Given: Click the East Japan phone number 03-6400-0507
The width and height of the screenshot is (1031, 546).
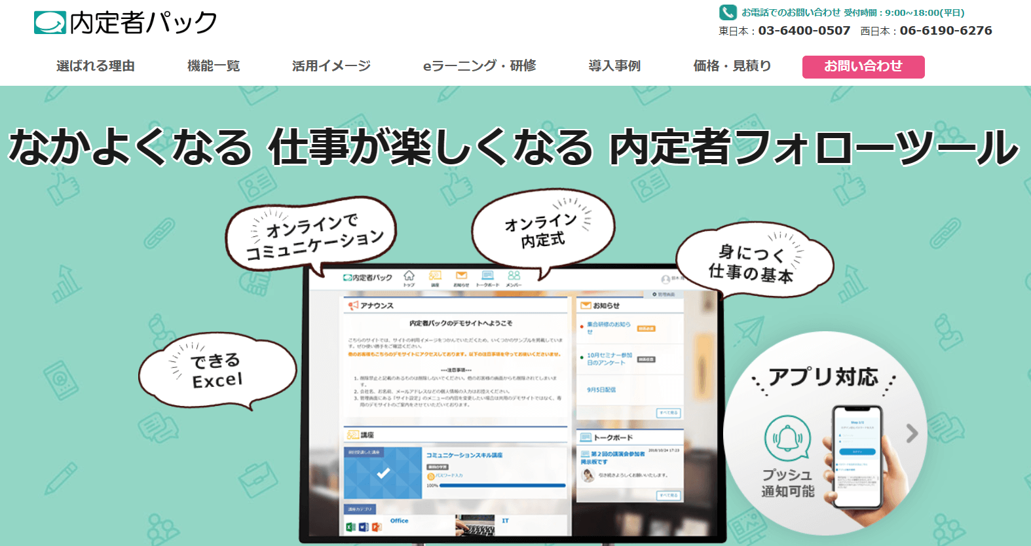Looking at the screenshot, I should point(804,31).
